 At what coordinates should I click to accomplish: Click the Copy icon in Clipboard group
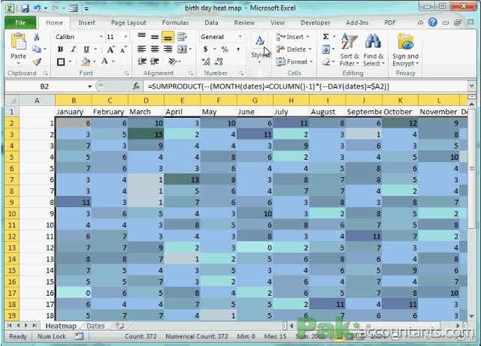(37, 49)
